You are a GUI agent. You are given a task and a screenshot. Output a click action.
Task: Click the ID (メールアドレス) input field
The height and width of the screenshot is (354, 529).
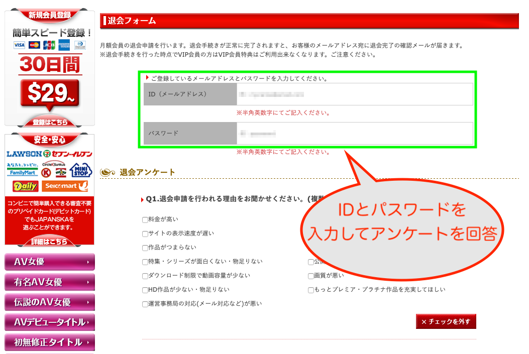pyautogui.click(x=354, y=94)
